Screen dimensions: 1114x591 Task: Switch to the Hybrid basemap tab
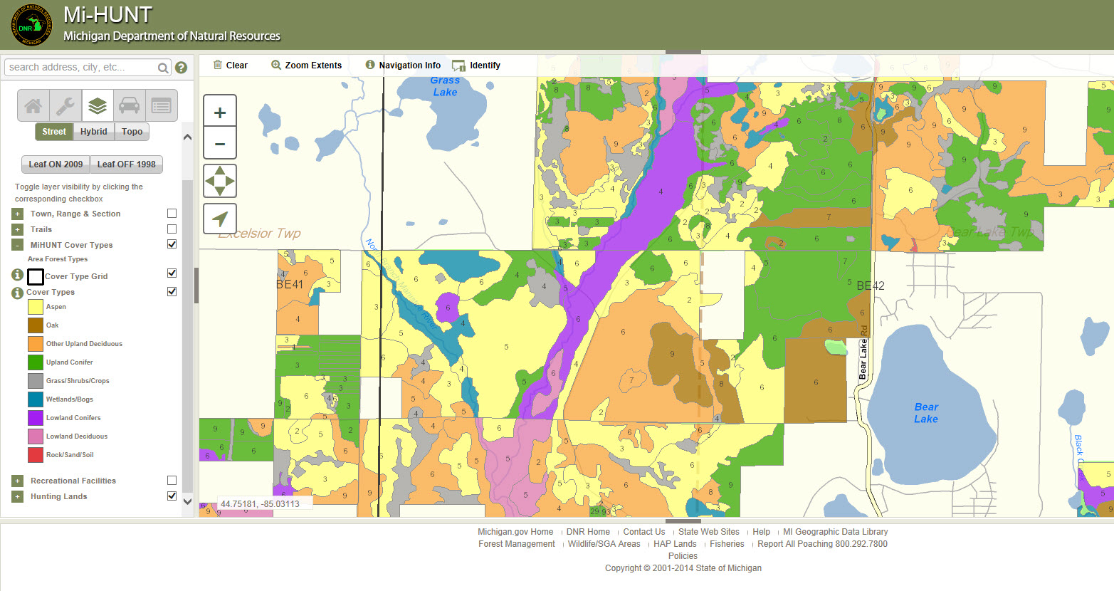click(93, 132)
